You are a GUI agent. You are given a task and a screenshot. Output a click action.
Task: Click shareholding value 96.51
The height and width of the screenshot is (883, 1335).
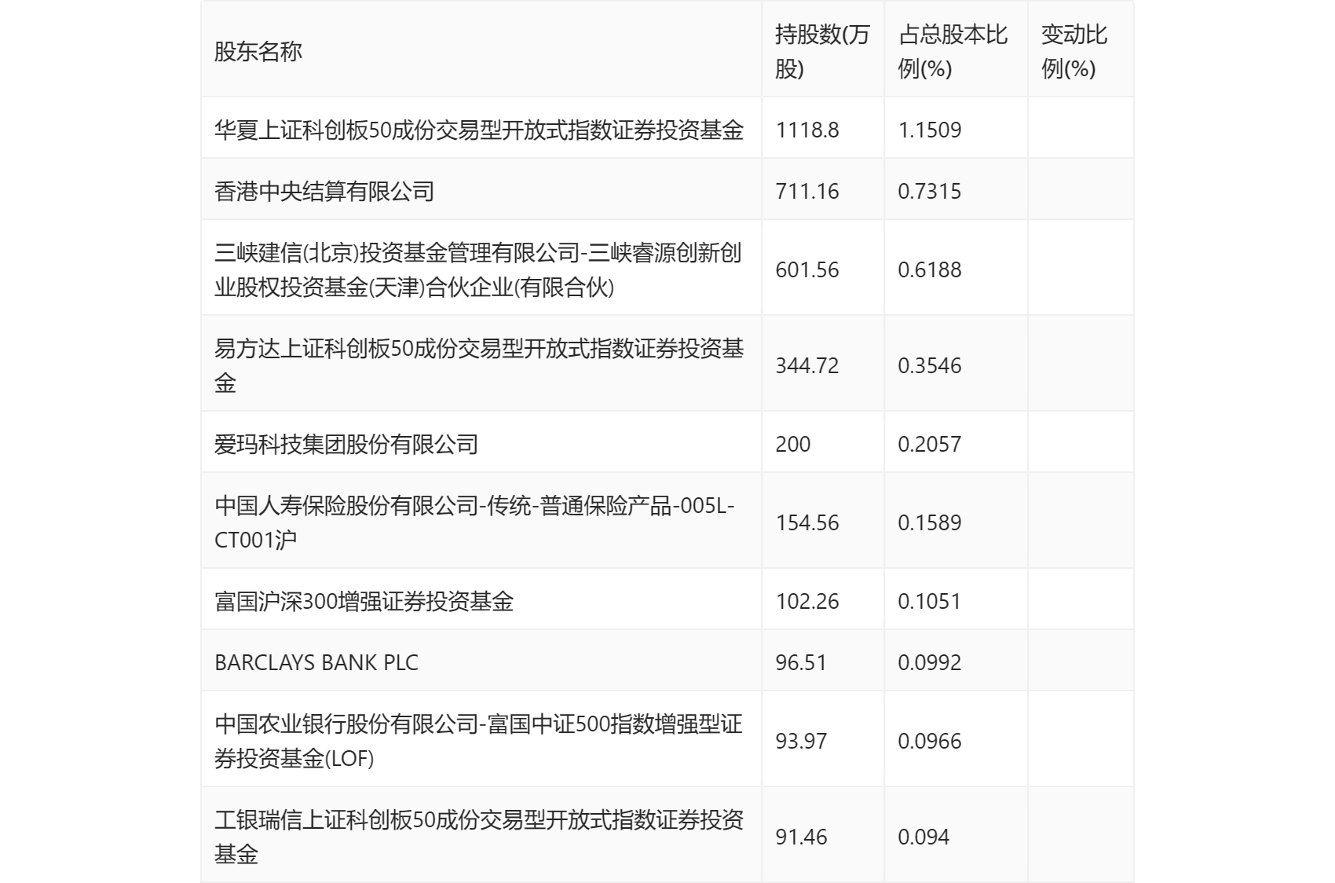click(x=801, y=662)
